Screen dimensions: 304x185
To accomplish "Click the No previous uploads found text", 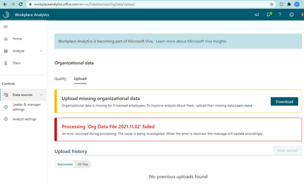I will 178,176.
